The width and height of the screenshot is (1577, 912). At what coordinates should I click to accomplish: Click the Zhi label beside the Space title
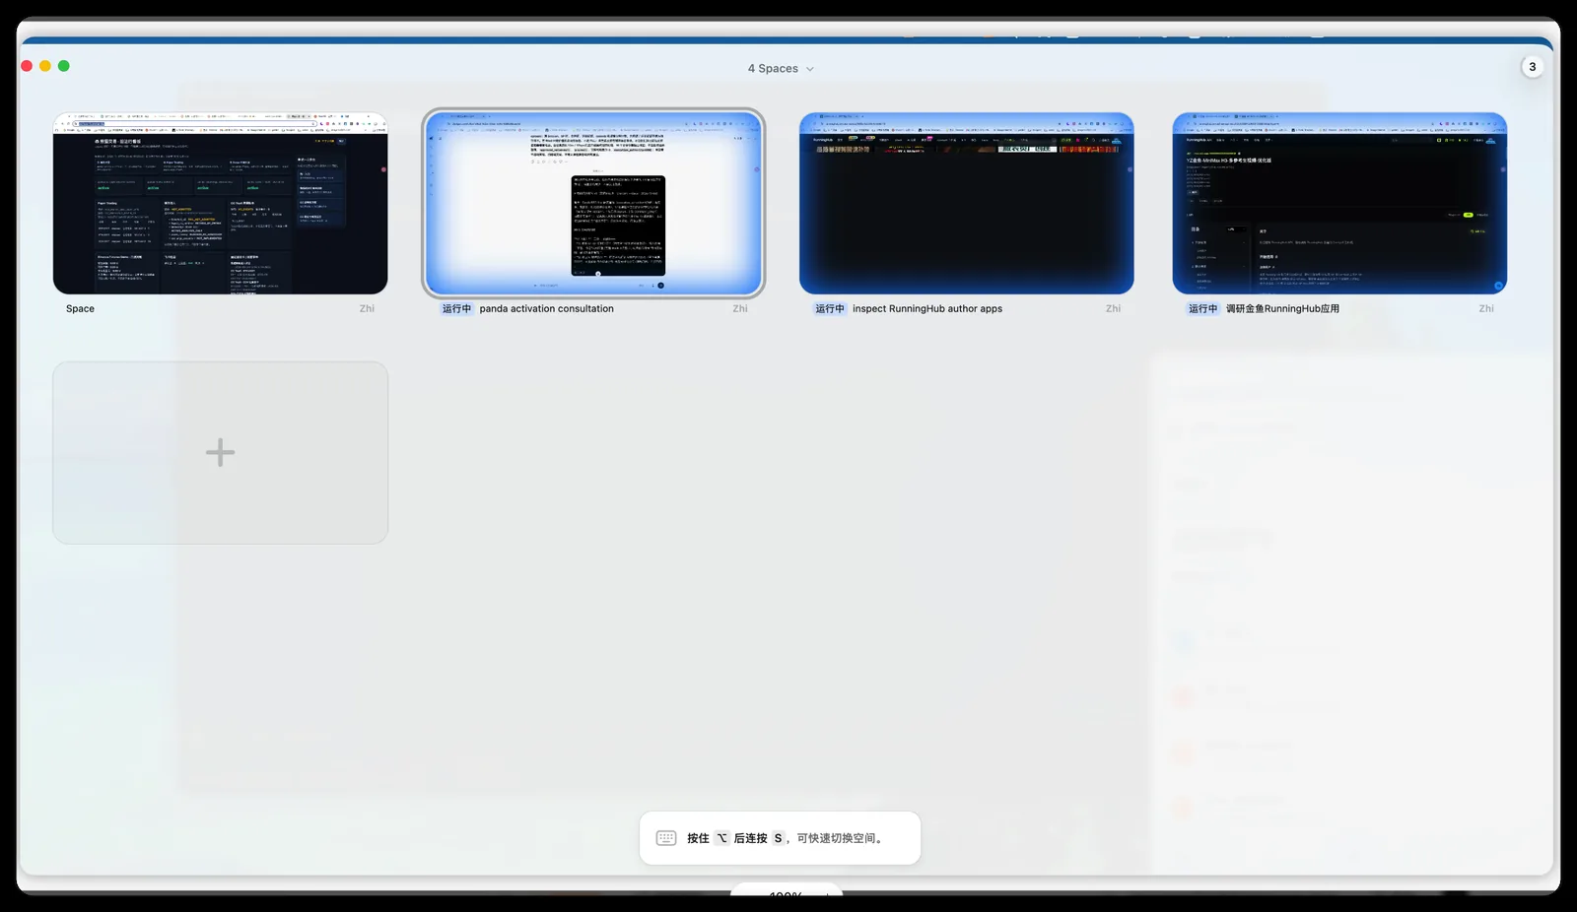click(x=367, y=309)
